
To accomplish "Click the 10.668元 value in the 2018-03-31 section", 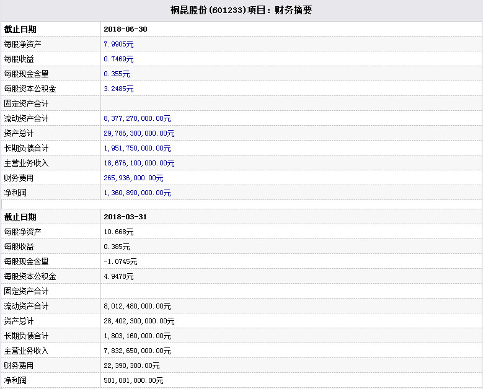I will tap(118, 232).
